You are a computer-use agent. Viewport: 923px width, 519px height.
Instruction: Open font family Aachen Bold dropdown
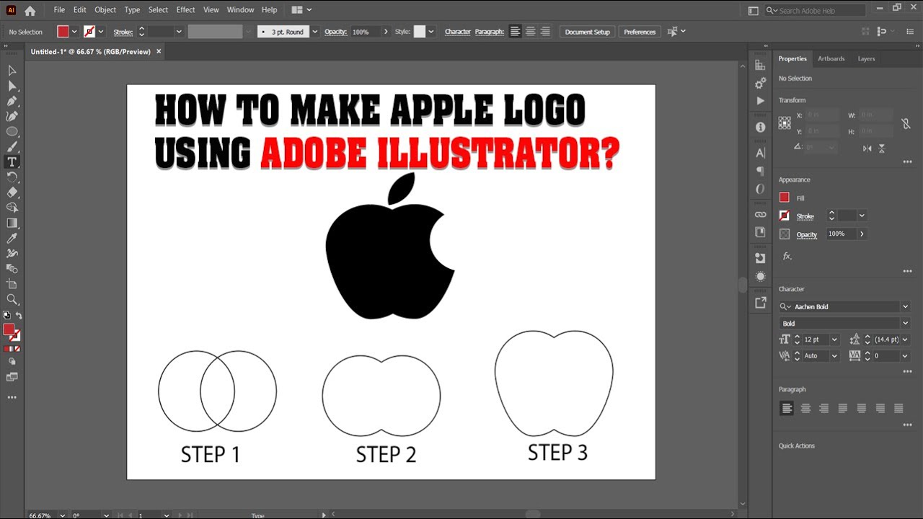click(x=906, y=306)
